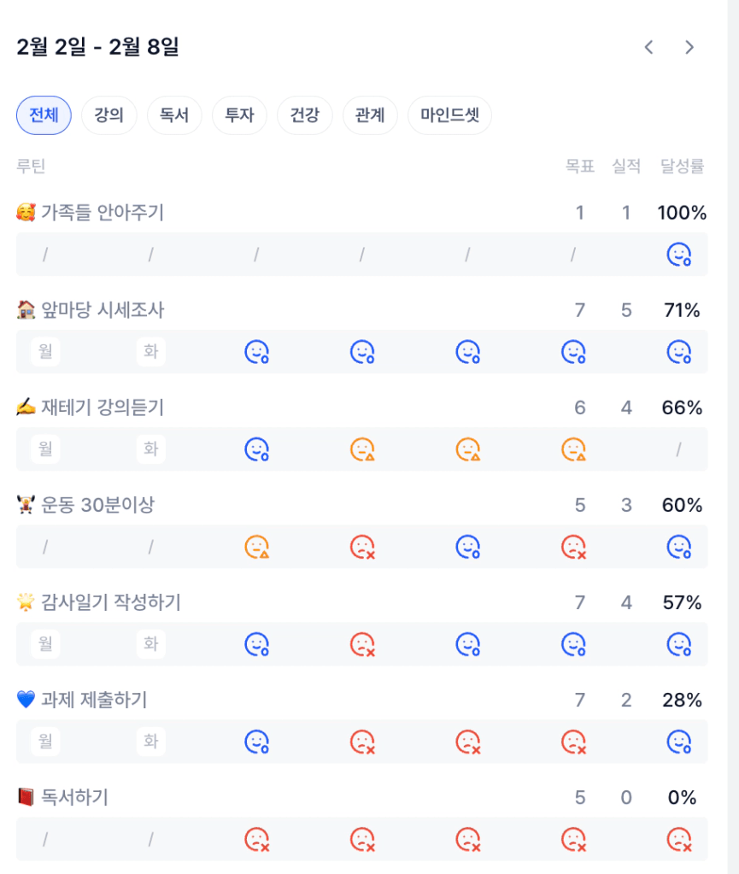Toggle the 월 day box for 앞마당 시세조사
Screen dimensions: 739x874
(x=45, y=351)
